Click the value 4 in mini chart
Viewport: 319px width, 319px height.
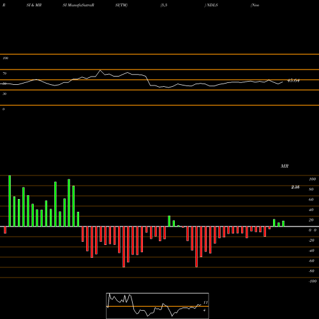(204, 310)
